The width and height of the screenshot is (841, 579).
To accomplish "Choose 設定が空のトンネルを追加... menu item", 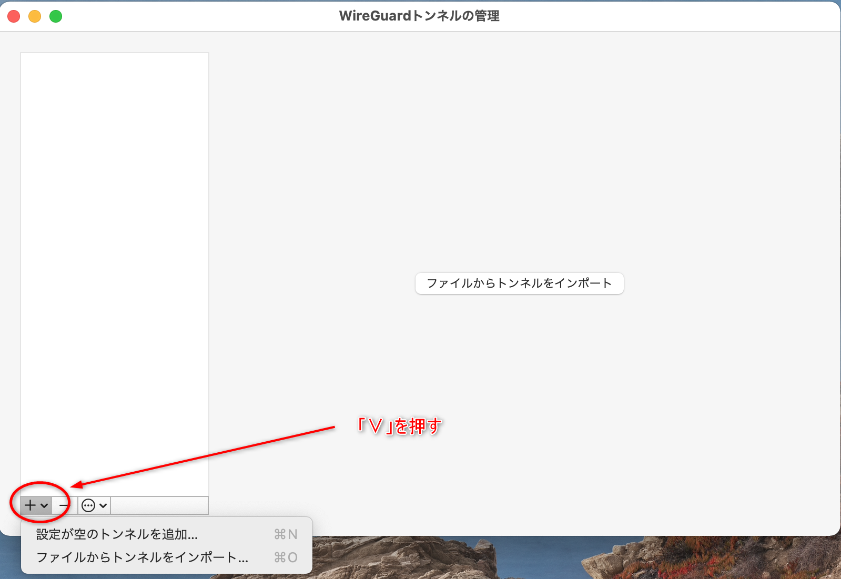I will [x=167, y=534].
